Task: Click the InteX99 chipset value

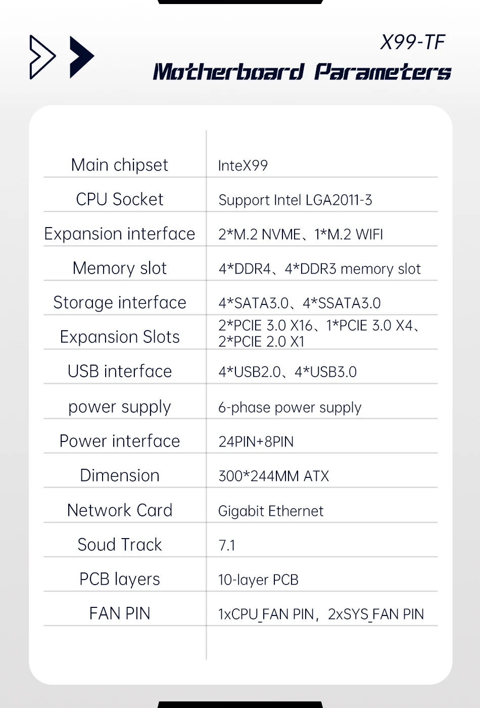Action: [243, 166]
